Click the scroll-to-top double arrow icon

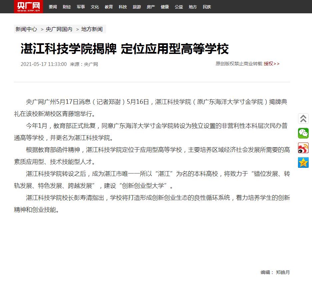click(x=303, y=119)
